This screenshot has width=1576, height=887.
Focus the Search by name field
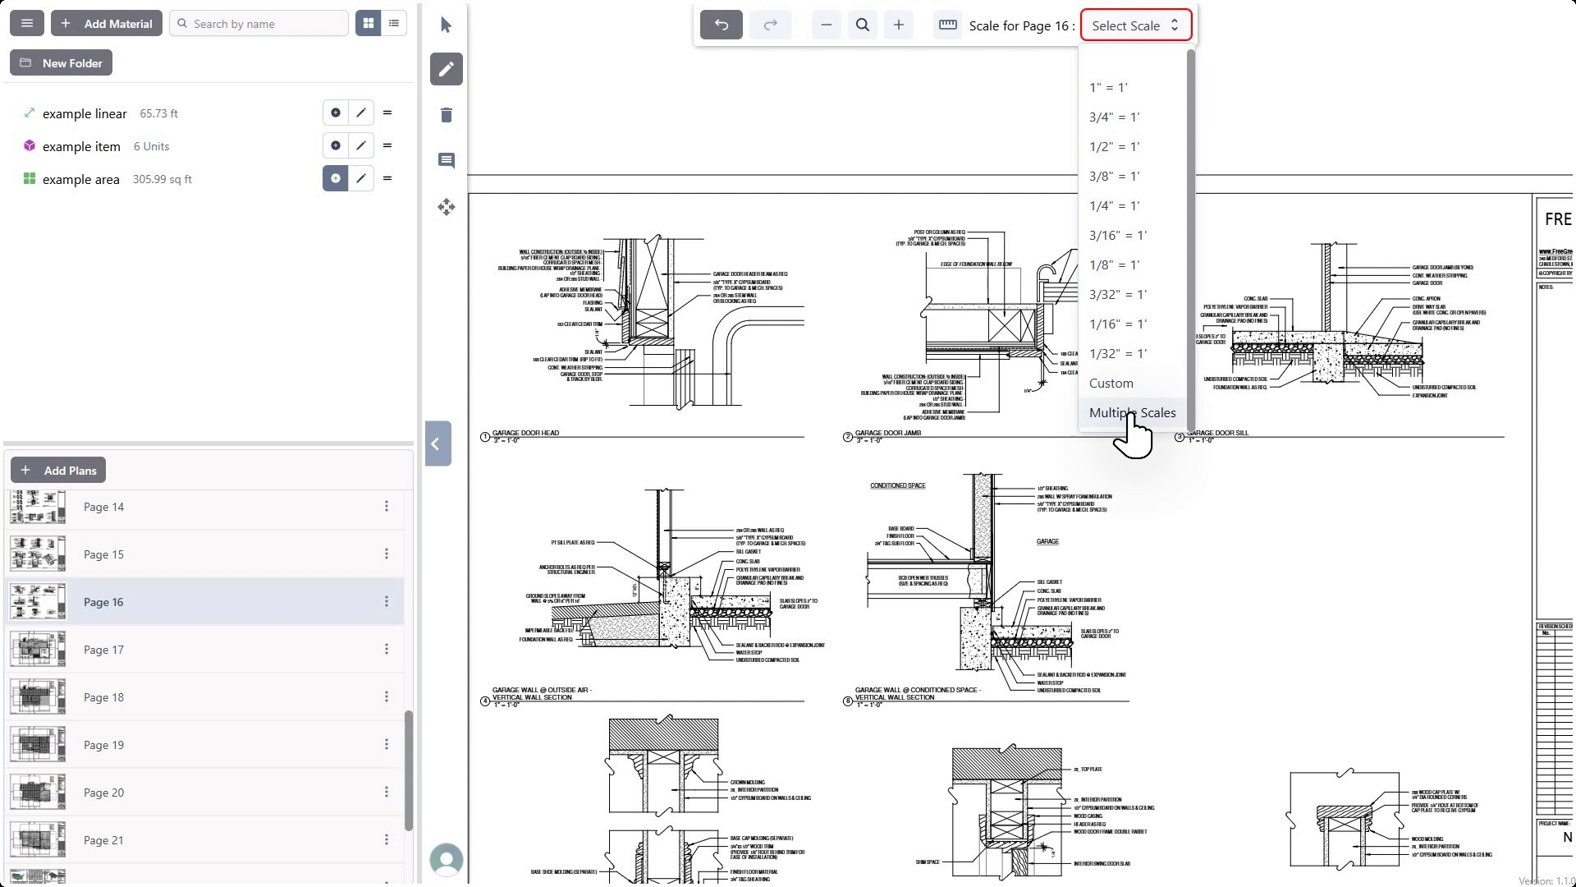click(x=259, y=24)
